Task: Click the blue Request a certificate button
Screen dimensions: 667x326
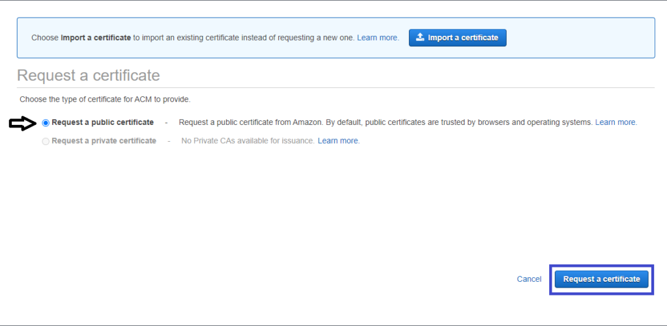Action: tap(601, 279)
